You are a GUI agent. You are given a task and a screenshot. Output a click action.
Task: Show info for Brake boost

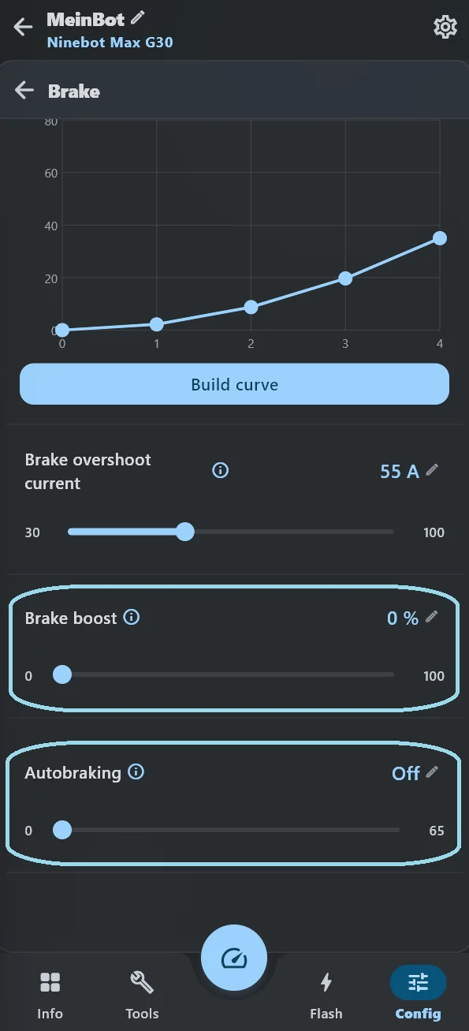coord(132,618)
